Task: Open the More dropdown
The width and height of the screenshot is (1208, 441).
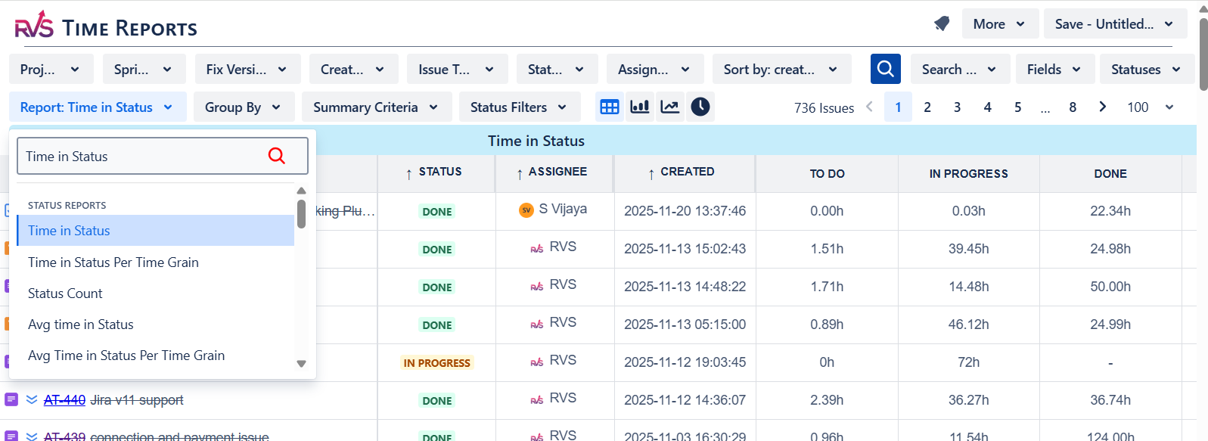Action: point(999,24)
